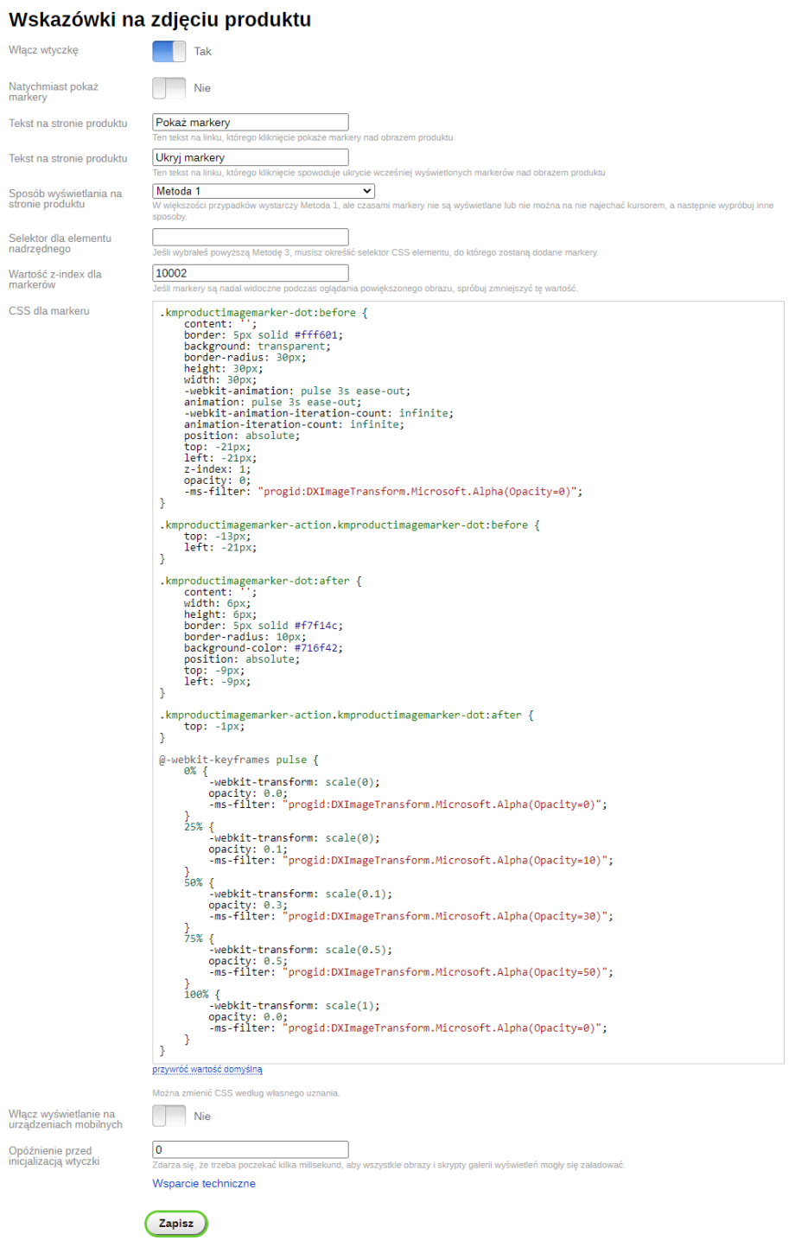Screen dimensions: 795x1247
Task: Turn on display on mobile devices toggle
Action: [169, 1116]
